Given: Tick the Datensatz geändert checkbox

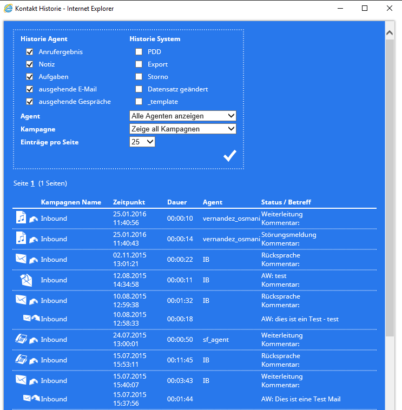Looking at the screenshot, I should pyautogui.click(x=139, y=89).
